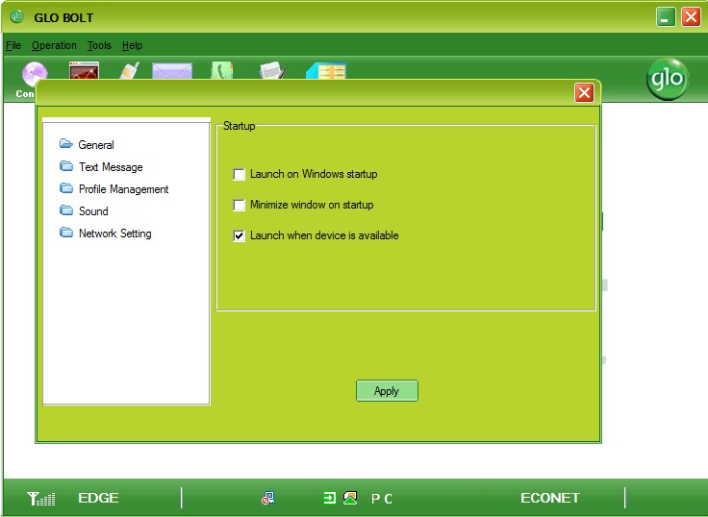Click the newspaper with pen toolbar icon
The height and width of the screenshot is (517, 708).
(x=273, y=70)
